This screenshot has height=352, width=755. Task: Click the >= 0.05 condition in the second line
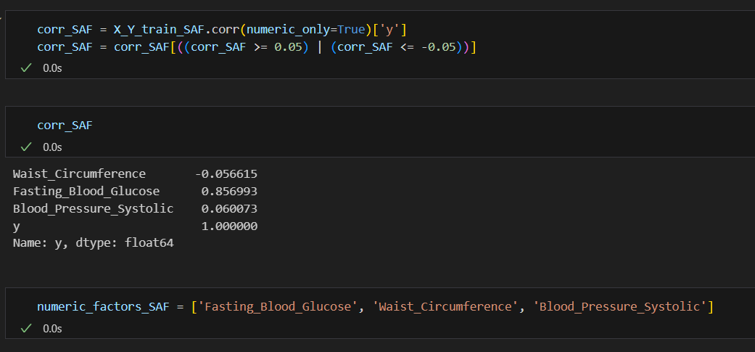pos(276,47)
